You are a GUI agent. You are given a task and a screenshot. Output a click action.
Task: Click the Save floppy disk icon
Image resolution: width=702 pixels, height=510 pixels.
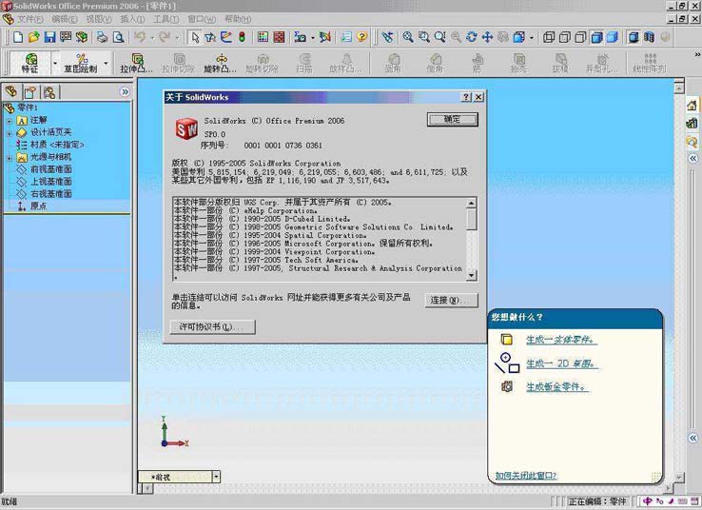49,37
